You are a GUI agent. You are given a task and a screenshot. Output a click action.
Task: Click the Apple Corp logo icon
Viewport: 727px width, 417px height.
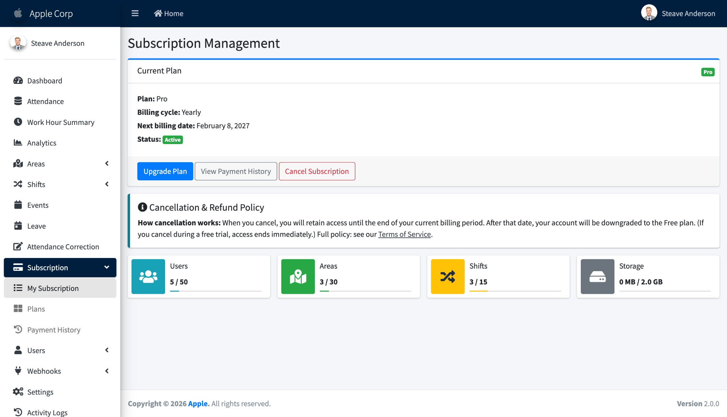18,13
